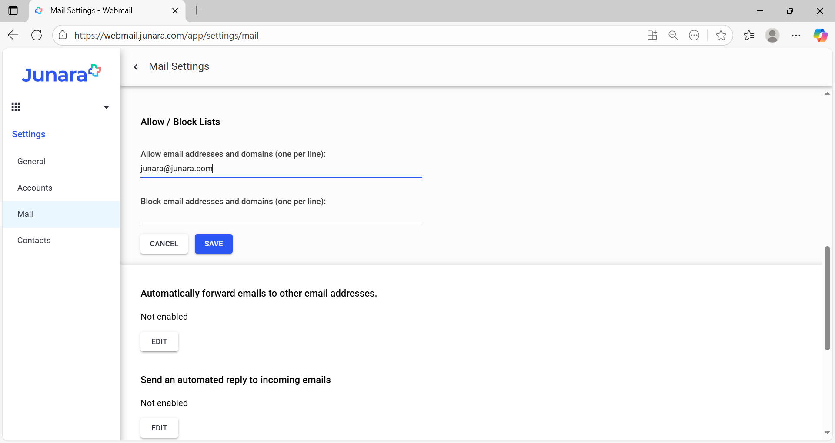This screenshot has height=443, width=835.
Task: Open the favorites list icon
Action: (x=749, y=35)
